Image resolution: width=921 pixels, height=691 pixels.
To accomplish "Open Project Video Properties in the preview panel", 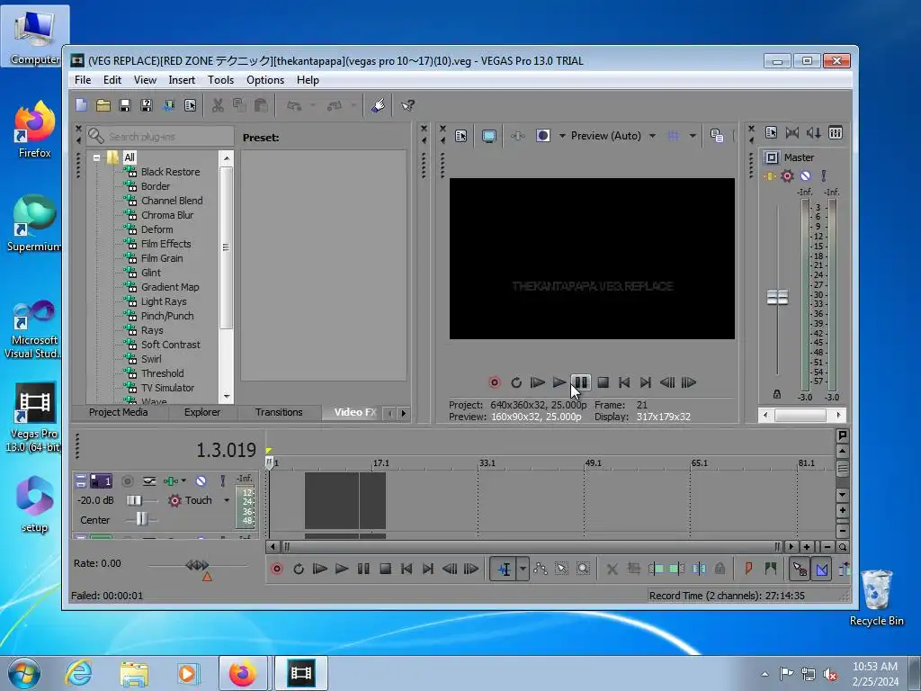I will [461, 137].
